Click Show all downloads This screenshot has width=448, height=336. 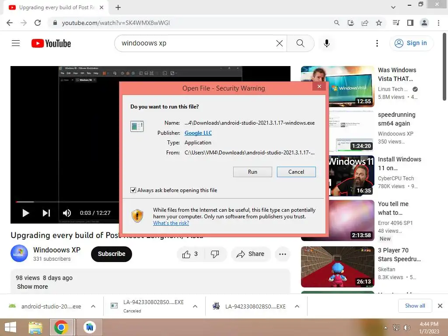[415, 306]
